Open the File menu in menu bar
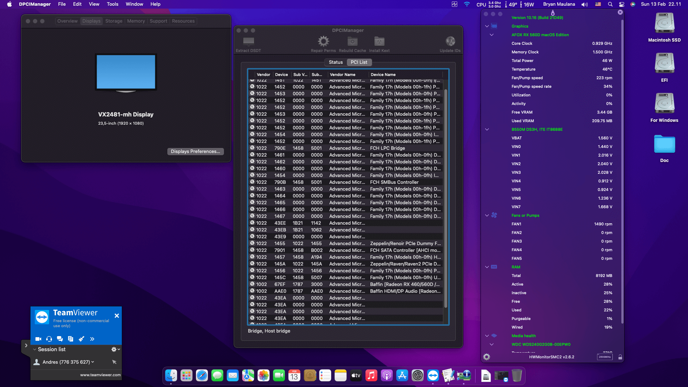This screenshot has width=688, height=387. point(62,4)
